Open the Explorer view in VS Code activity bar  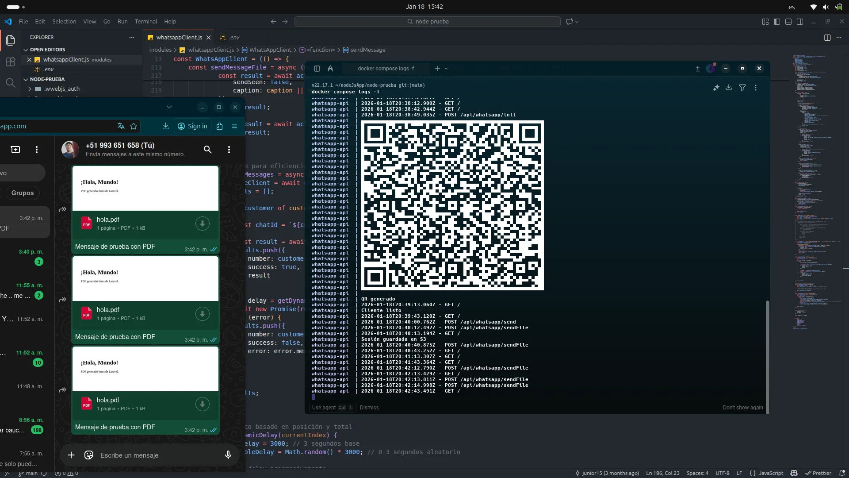10,40
